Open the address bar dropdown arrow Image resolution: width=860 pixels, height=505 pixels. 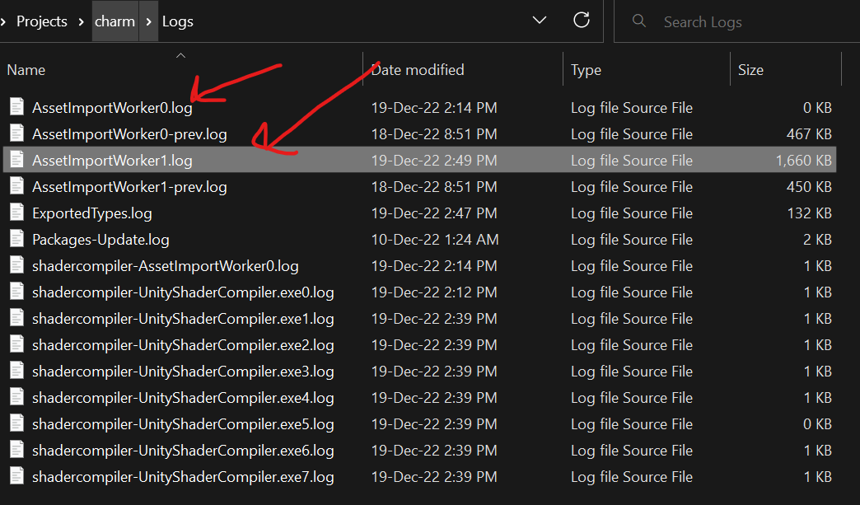click(539, 20)
